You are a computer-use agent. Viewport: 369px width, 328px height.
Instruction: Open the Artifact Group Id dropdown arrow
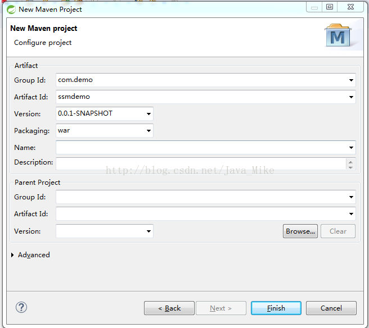click(351, 80)
